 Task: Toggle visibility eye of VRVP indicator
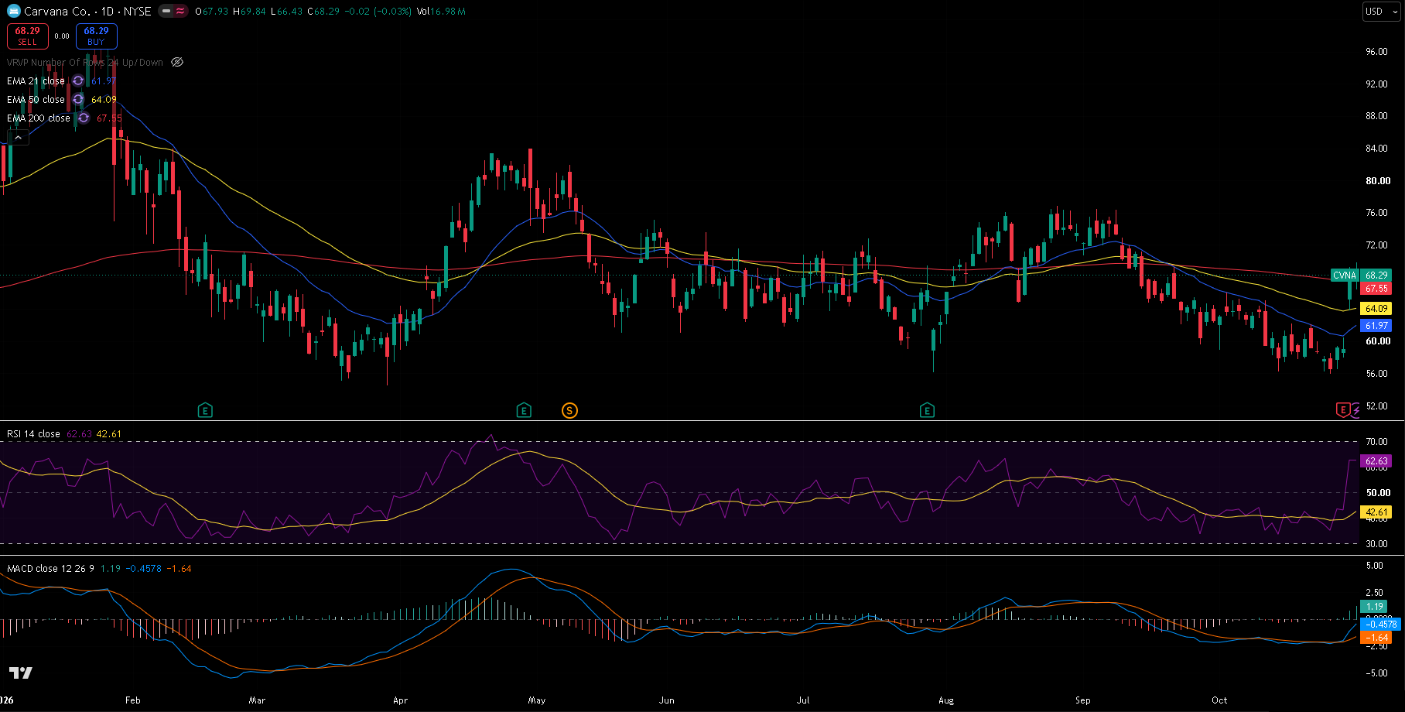pos(177,63)
